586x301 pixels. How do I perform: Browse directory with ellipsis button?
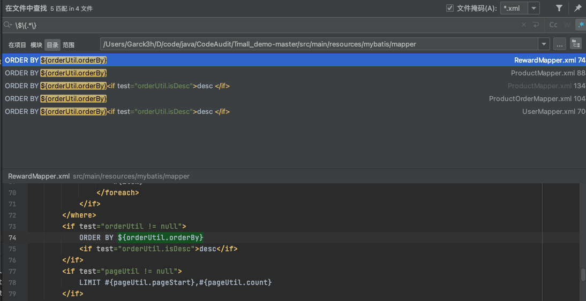pos(559,44)
